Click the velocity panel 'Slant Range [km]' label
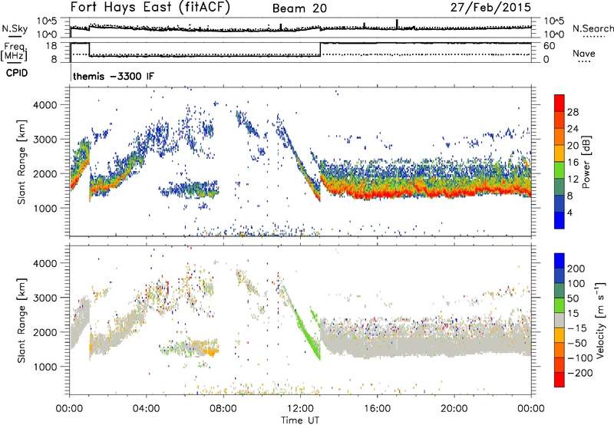The width and height of the screenshot is (614, 425). 21,320
